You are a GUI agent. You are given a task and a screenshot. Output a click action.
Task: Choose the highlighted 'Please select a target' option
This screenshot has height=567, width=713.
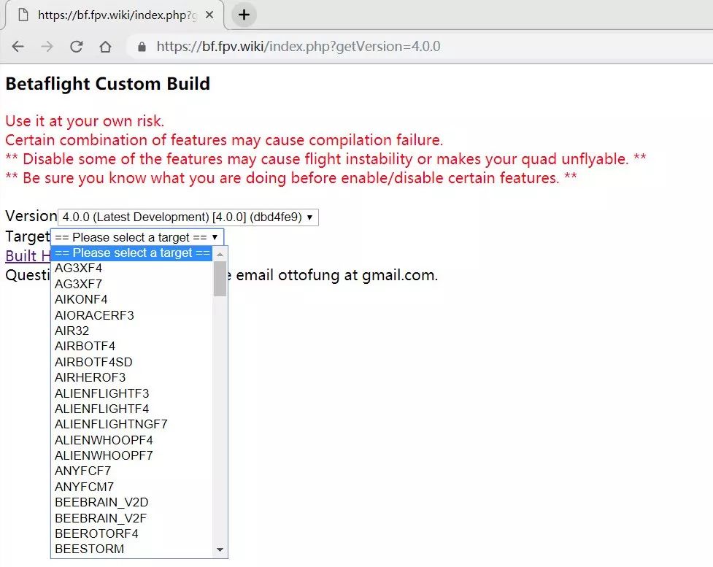[x=132, y=252]
